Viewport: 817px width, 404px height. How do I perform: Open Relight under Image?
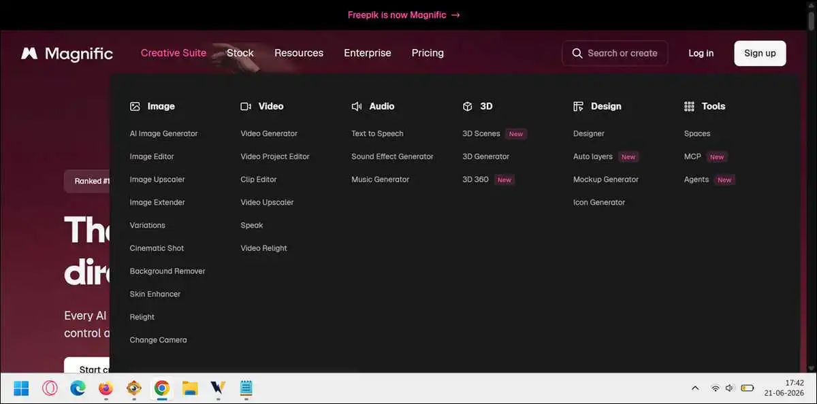point(142,317)
